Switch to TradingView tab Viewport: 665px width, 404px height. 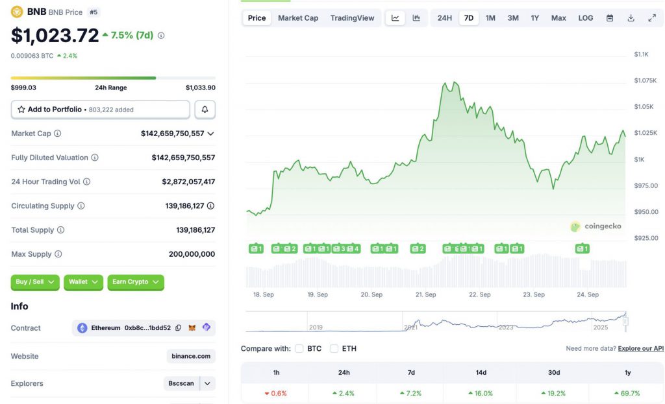coord(353,18)
